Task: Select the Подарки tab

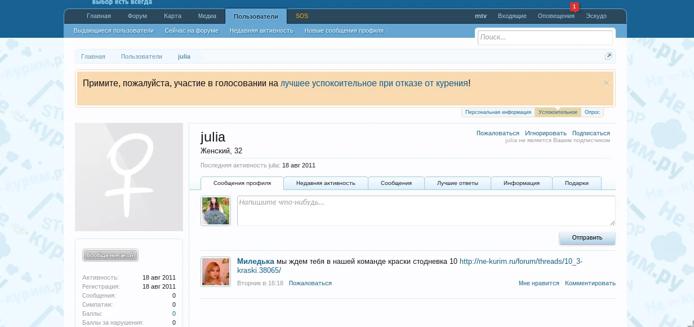Action: point(576,183)
